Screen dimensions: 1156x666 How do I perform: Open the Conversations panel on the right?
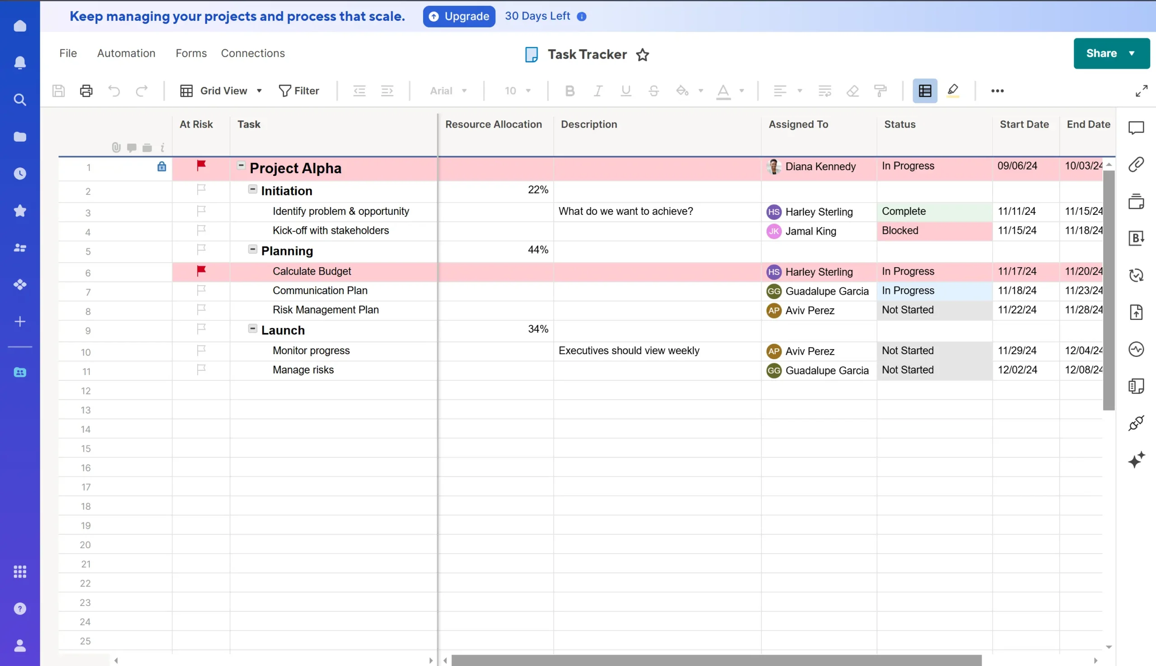[x=1137, y=128]
